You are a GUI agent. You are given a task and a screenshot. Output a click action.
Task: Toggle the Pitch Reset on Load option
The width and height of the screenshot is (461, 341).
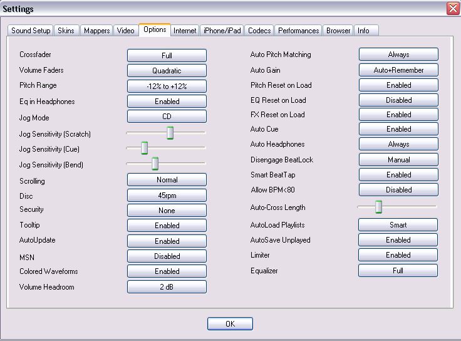398,85
